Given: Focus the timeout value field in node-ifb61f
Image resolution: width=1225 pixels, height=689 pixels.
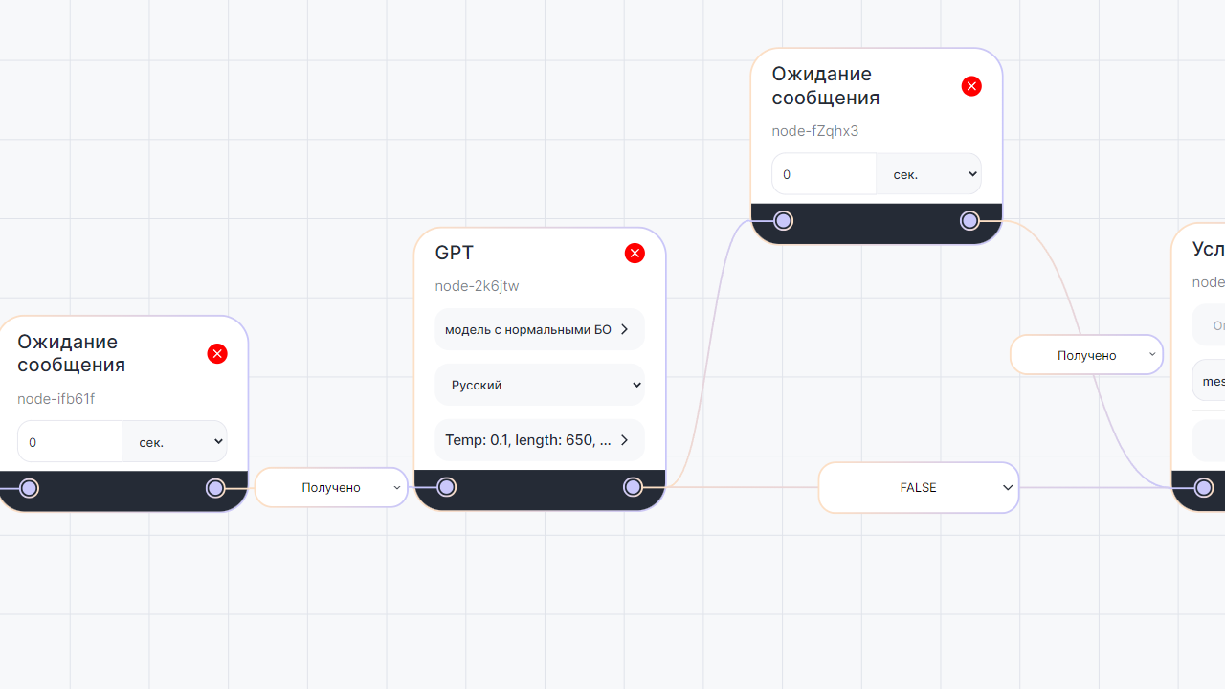Looking at the screenshot, I should click(70, 441).
